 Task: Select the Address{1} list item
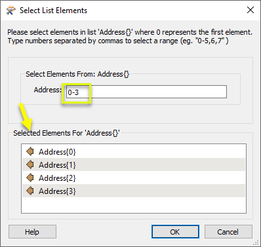(x=134, y=164)
